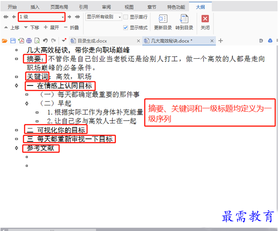
Task: Open the 显示所有级别 dropdown
Action: (x=104, y=17)
